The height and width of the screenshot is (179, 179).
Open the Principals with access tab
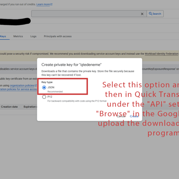58,36
